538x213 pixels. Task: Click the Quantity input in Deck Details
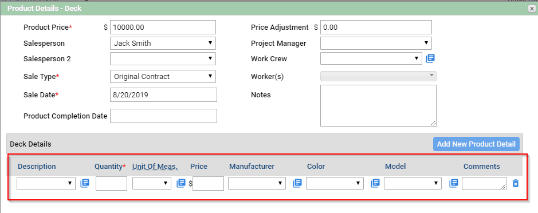click(112, 183)
